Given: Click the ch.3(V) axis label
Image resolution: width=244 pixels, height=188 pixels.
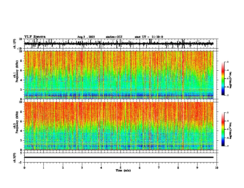Looking at the screenshot, I should (x=15, y=158).
